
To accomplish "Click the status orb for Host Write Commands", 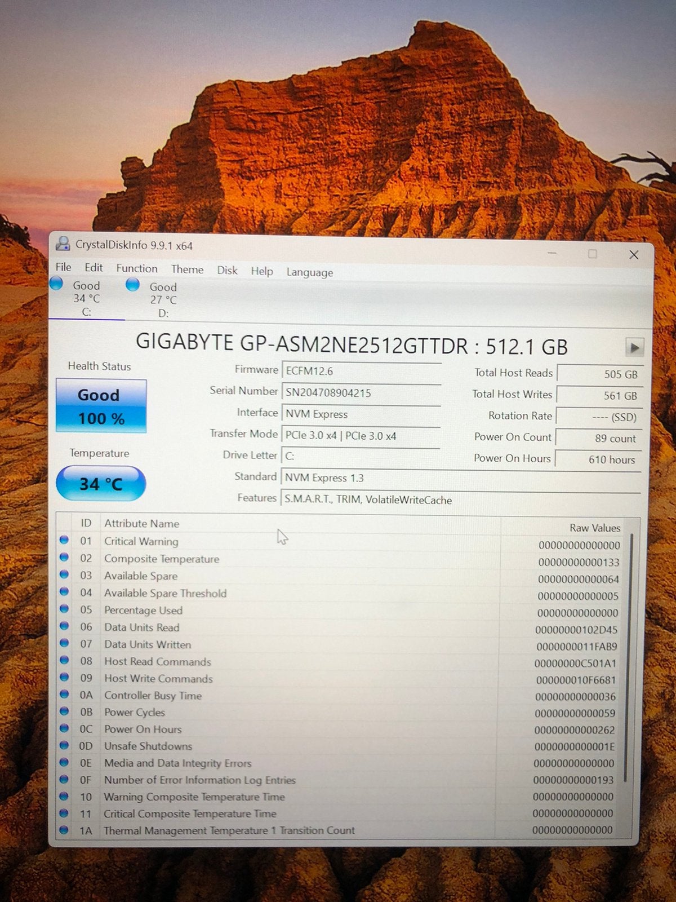I will 64,677.
